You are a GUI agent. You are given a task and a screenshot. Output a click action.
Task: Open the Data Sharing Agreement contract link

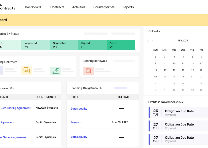click(15, 108)
